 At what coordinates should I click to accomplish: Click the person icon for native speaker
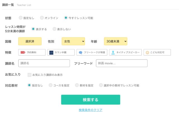113,53
